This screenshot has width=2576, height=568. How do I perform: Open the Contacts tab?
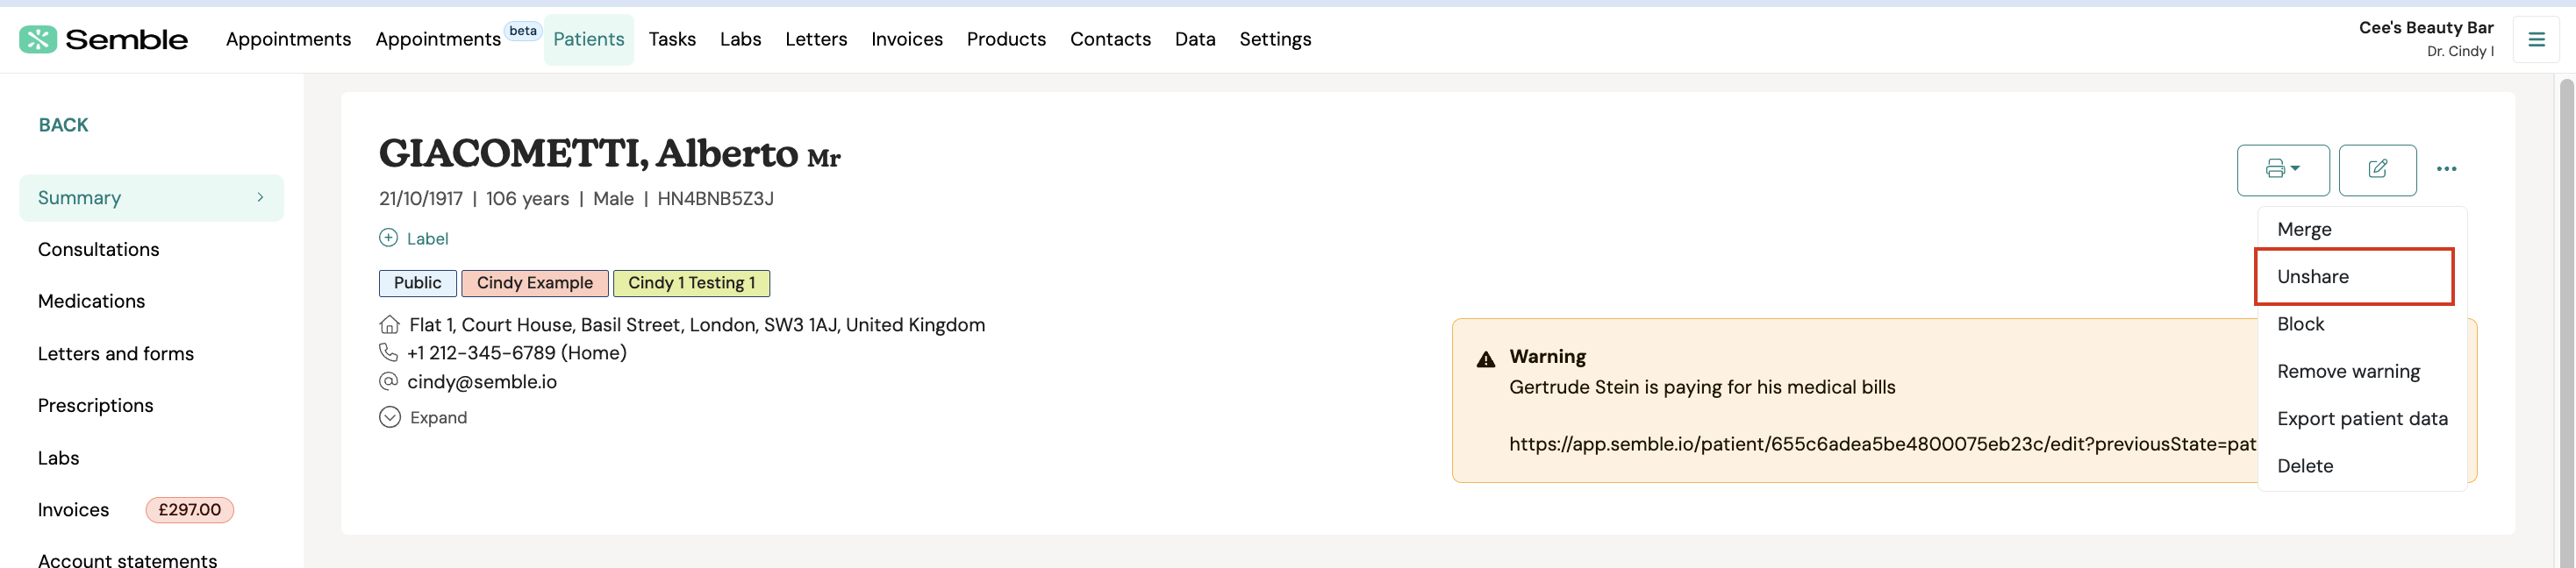1110,39
